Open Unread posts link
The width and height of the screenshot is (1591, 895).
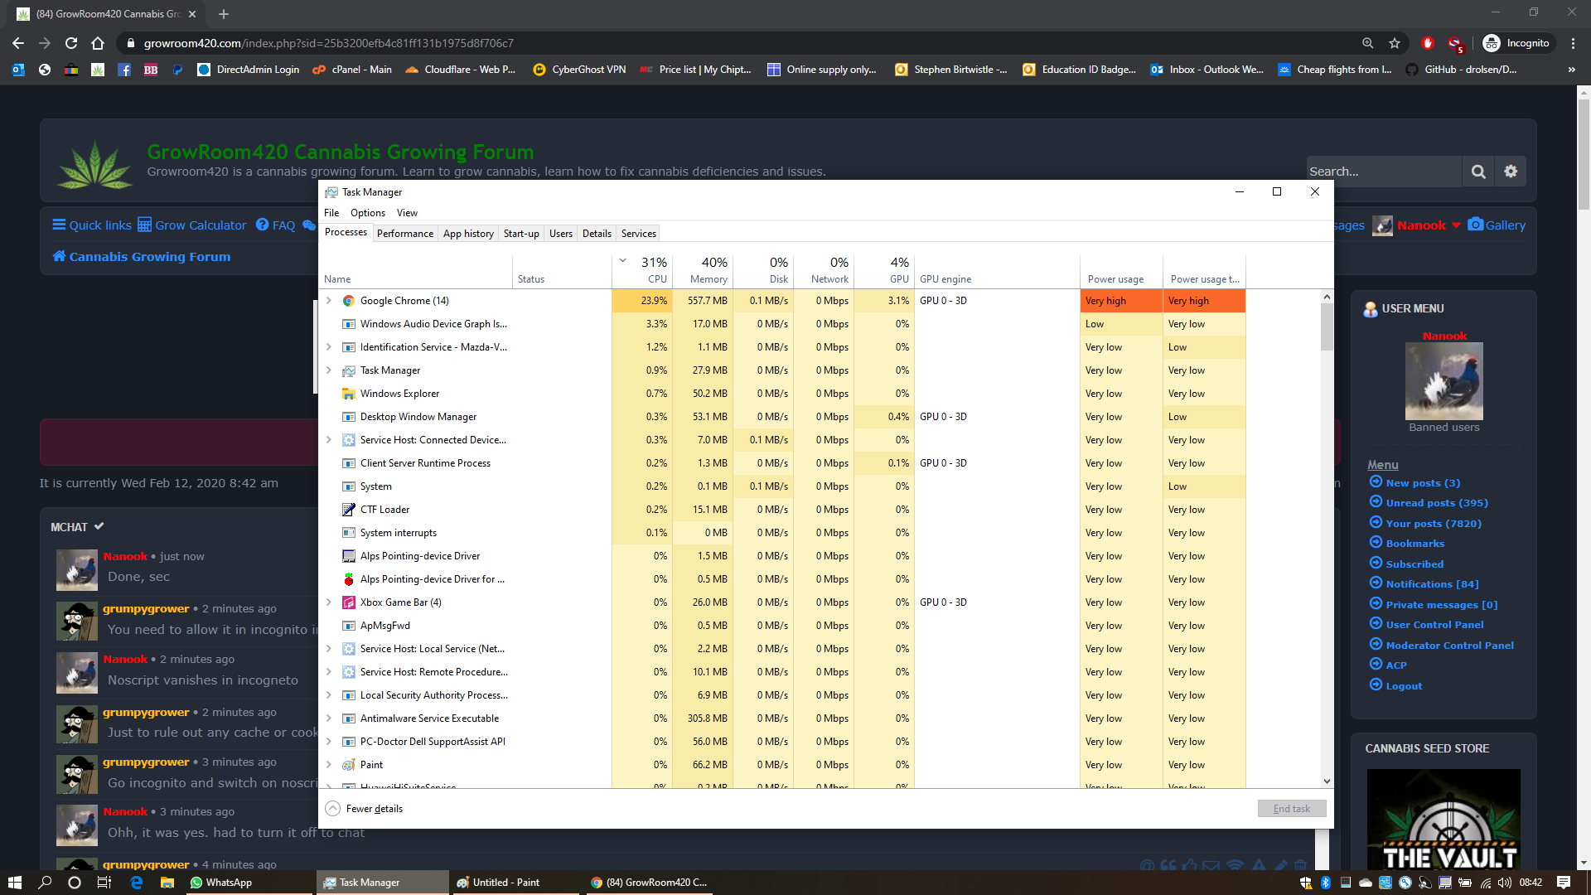coord(1436,503)
